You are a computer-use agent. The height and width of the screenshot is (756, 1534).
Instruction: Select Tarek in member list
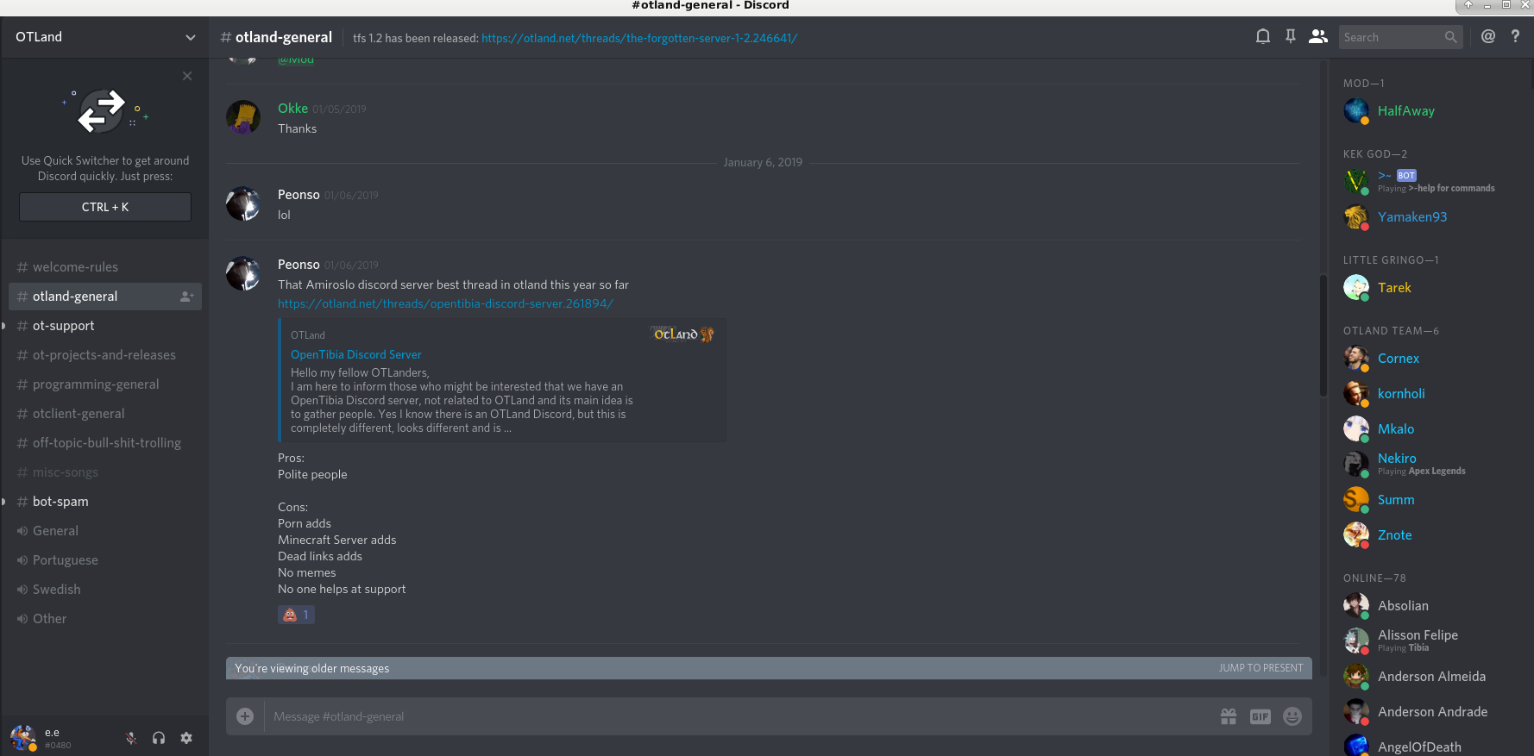(1430, 288)
